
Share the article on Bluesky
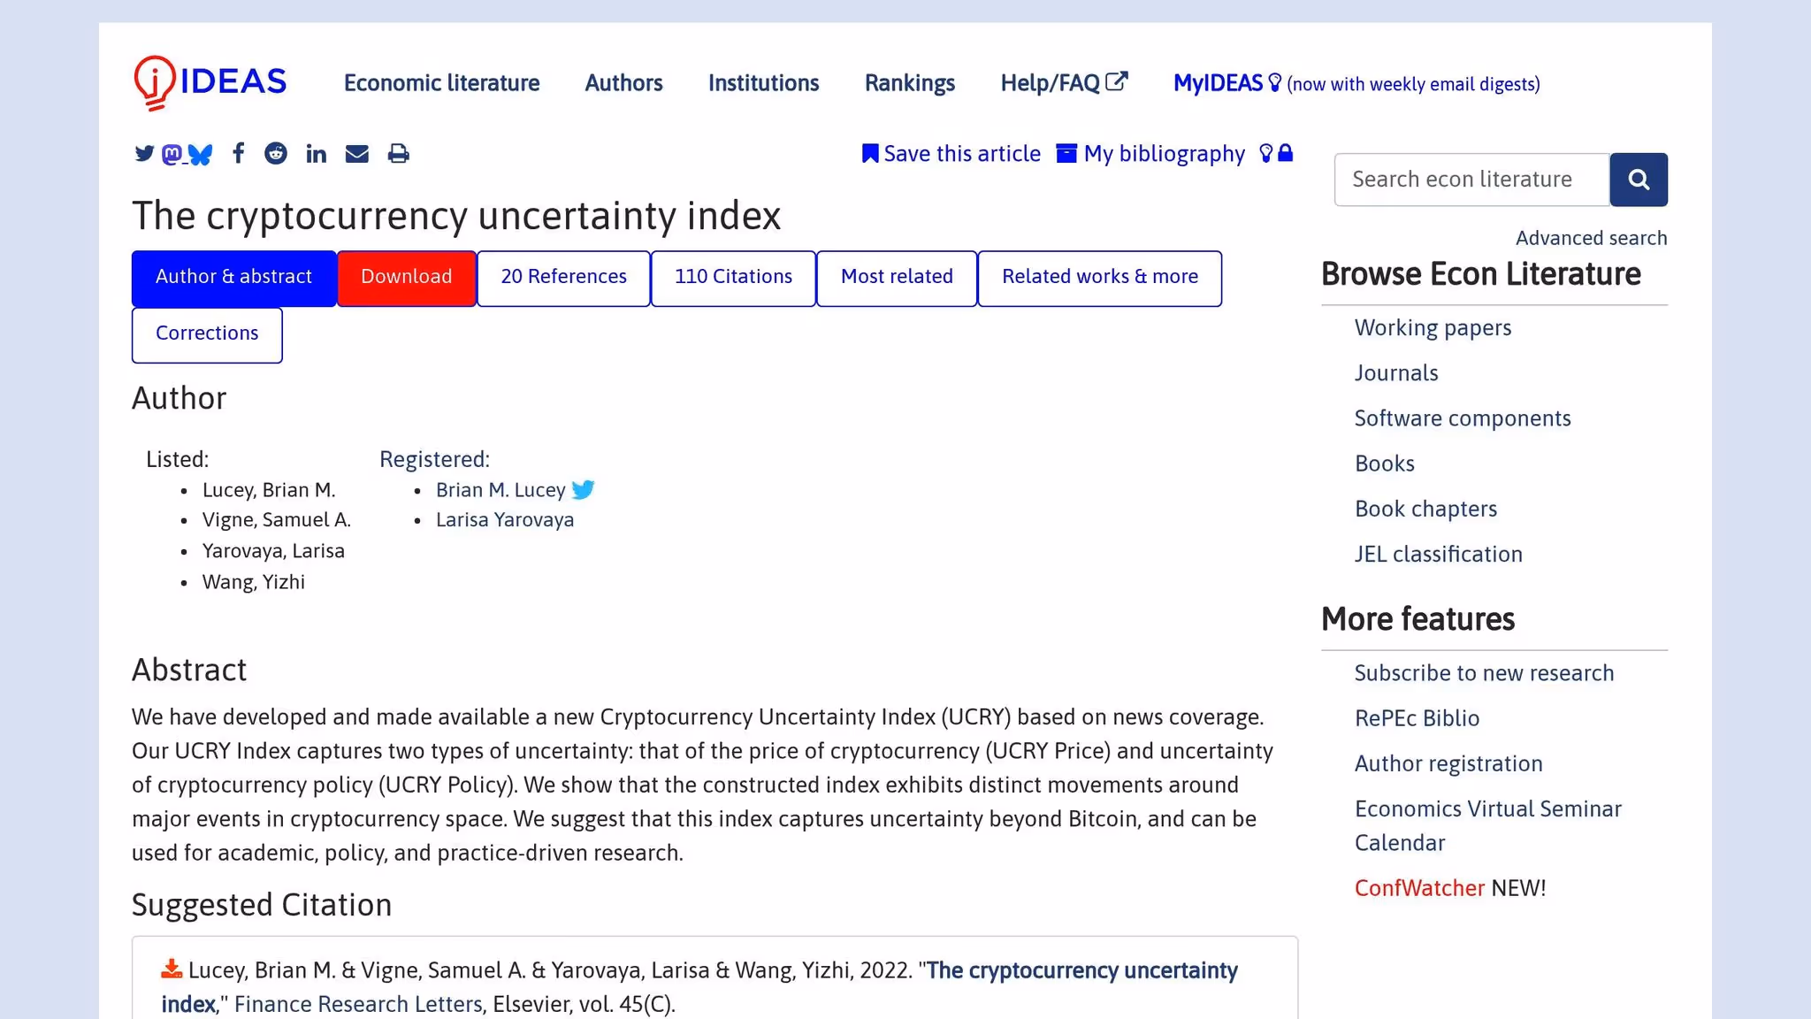(202, 155)
